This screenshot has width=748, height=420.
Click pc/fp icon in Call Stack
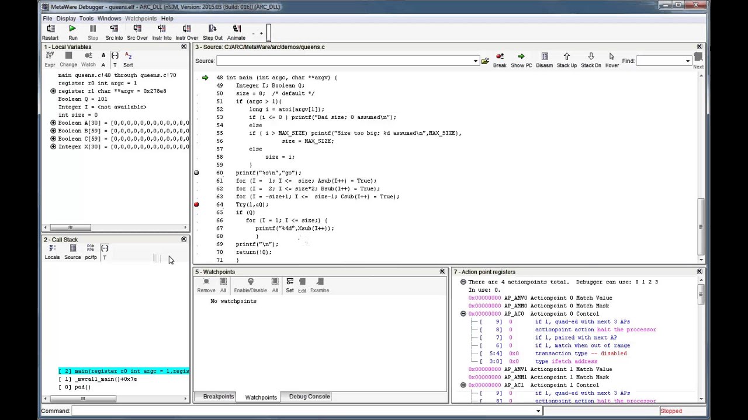91,252
